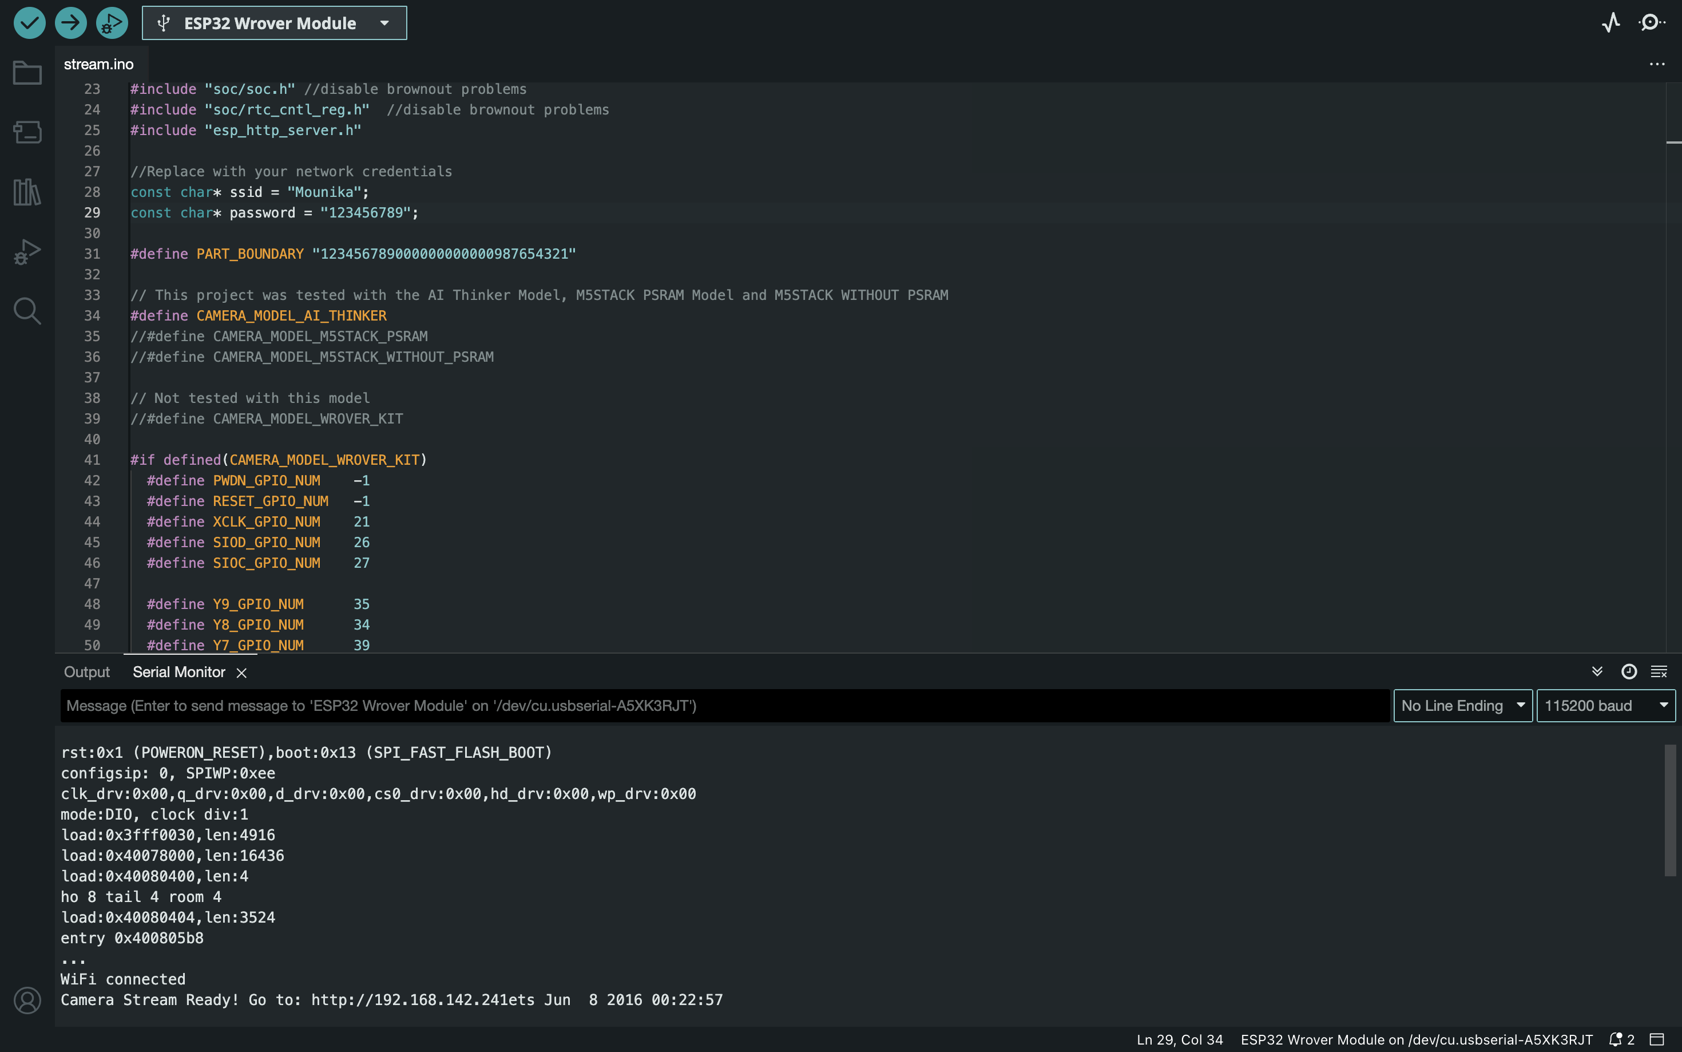The width and height of the screenshot is (1682, 1052).
Task: Open the sidebar Debug panel icon
Action: [27, 252]
